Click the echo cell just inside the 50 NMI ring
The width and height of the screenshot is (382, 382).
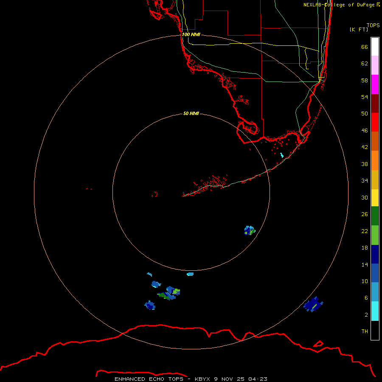coord(250,230)
